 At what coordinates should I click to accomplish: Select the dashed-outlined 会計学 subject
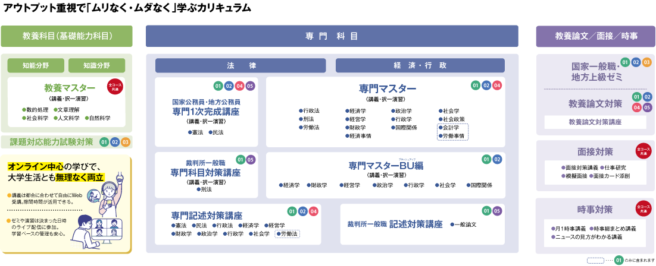452,128
